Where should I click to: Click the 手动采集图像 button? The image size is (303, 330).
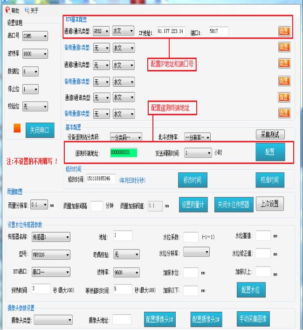pyautogui.click(x=253, y=319)
